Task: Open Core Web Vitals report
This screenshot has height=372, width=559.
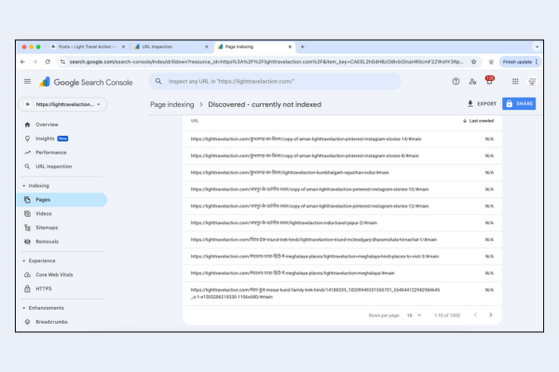Action: [x=56, y=275]
